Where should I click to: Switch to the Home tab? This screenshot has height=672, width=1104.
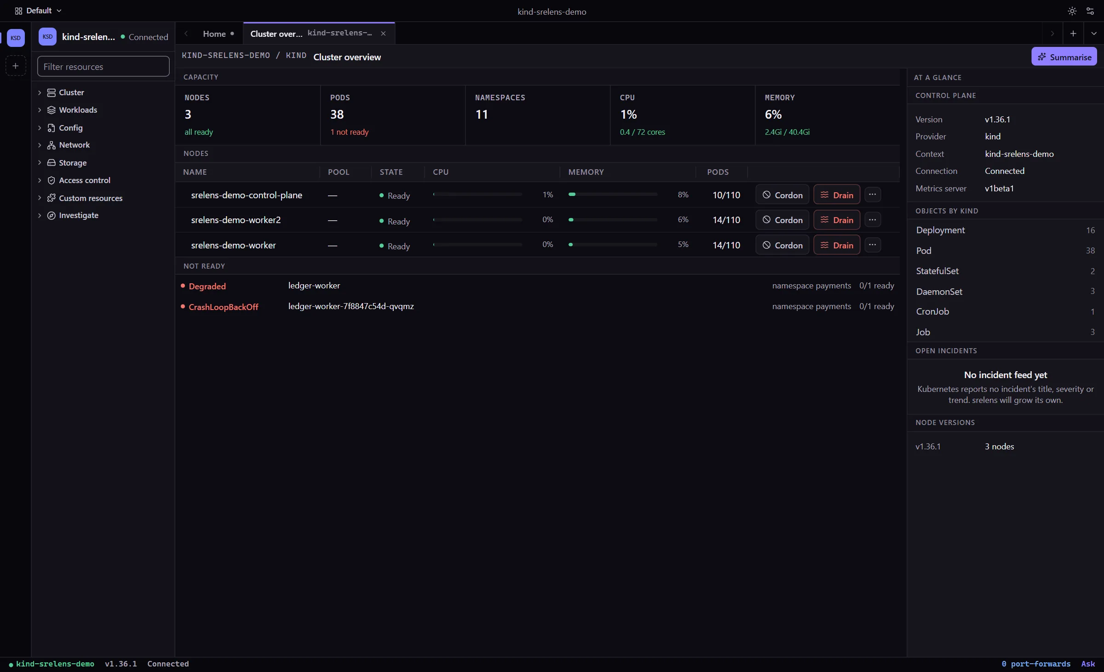point(218,34)
